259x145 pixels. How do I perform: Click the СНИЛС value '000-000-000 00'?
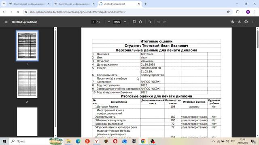[151, 68]
